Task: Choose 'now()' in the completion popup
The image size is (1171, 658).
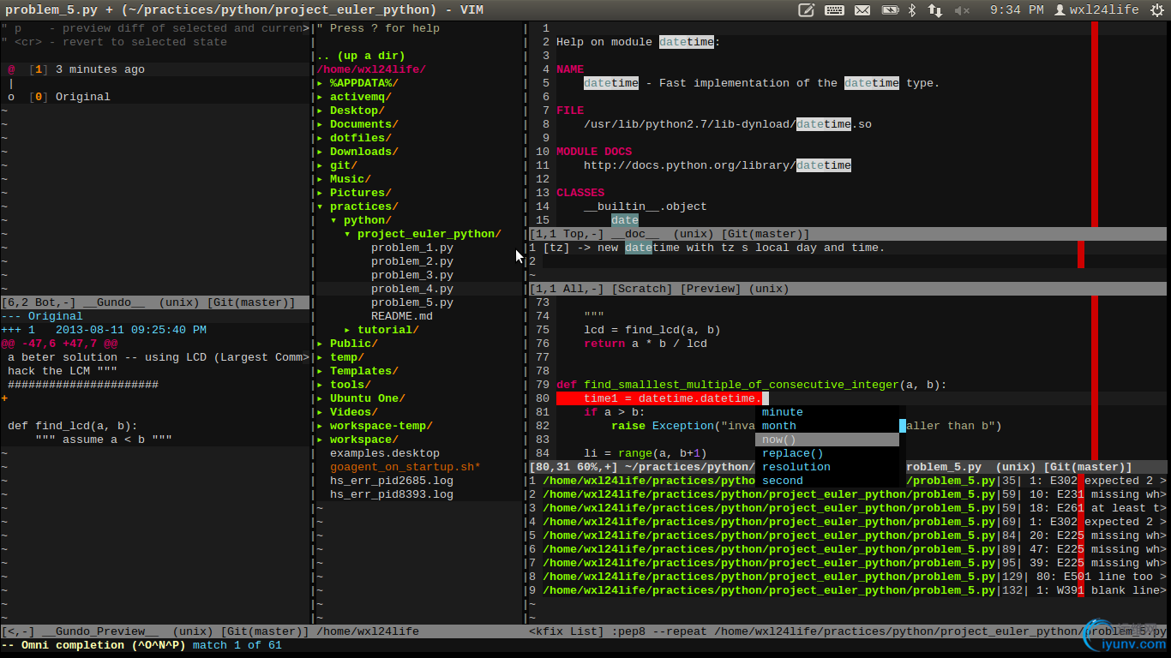Action: click(827, 440)
